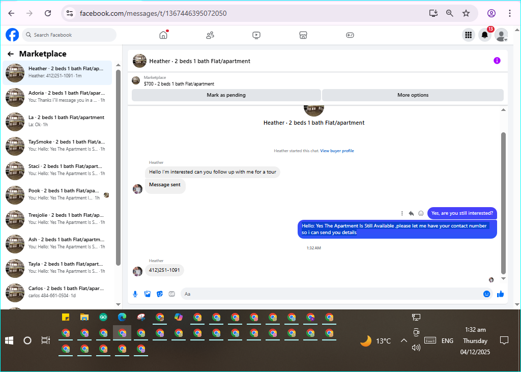Screen dimensions: 521x372
Task: Open Chrome profile icon
Action: coord(491,13)
